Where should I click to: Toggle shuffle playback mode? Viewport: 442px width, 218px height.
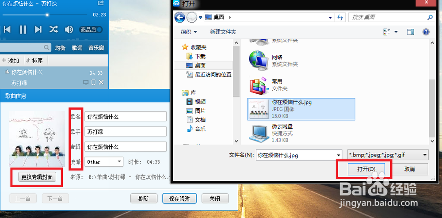point(53,29)
